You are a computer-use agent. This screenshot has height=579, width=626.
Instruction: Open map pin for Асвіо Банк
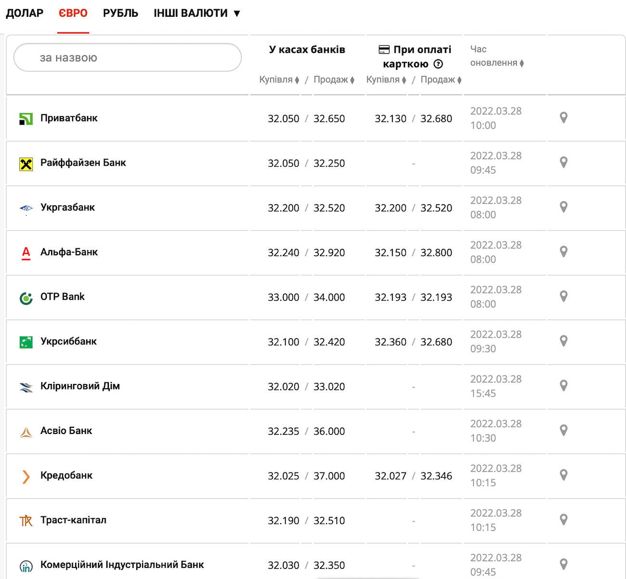pyautogui.click(x=563, y=430)
